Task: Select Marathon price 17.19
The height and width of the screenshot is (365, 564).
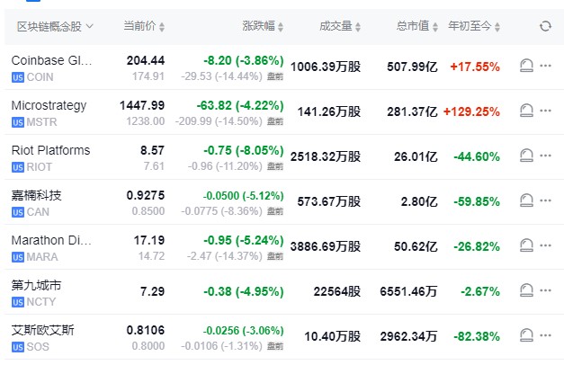Action: [149, 240]
